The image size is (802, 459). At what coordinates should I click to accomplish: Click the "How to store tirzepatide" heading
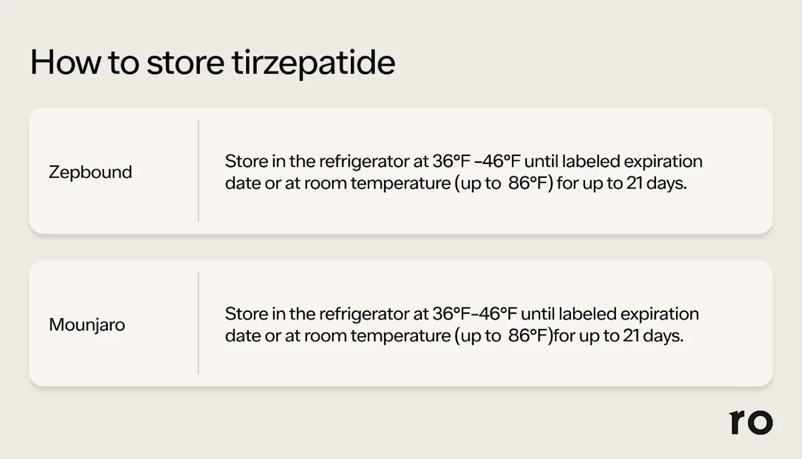(x=212, y=63)
